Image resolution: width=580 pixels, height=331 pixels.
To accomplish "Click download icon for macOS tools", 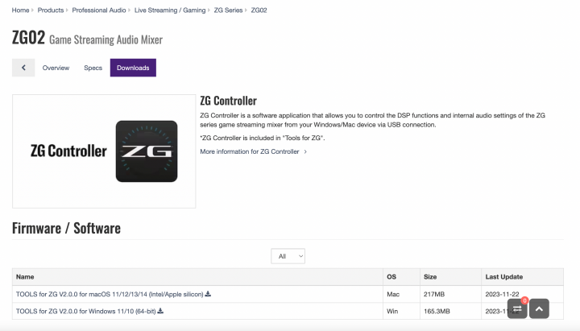I will tap(208, 294).
